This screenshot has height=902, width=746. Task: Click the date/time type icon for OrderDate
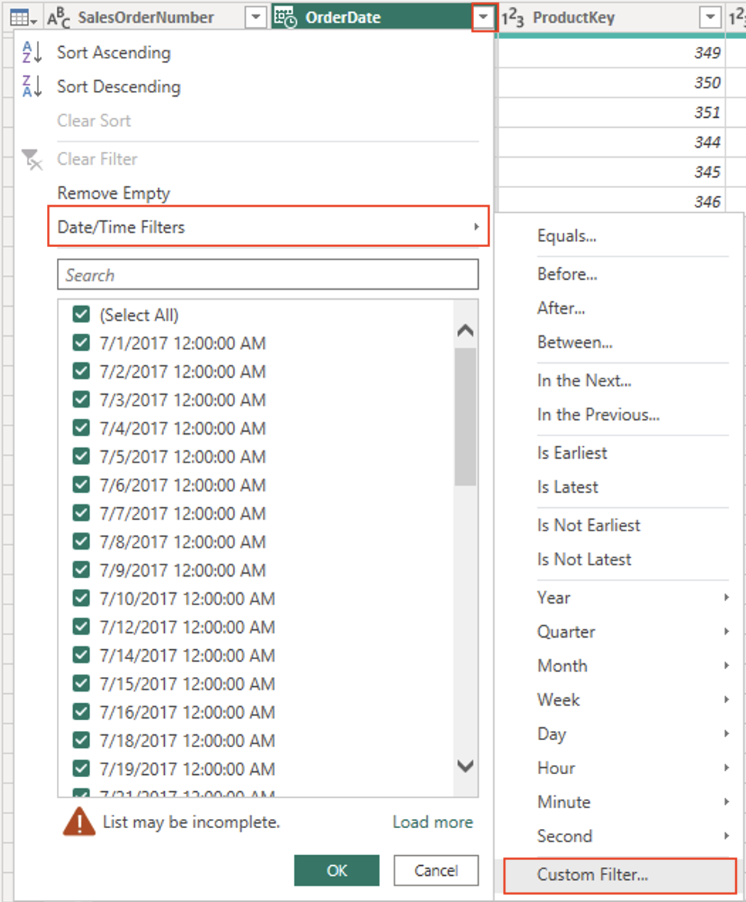pos(285,17)
